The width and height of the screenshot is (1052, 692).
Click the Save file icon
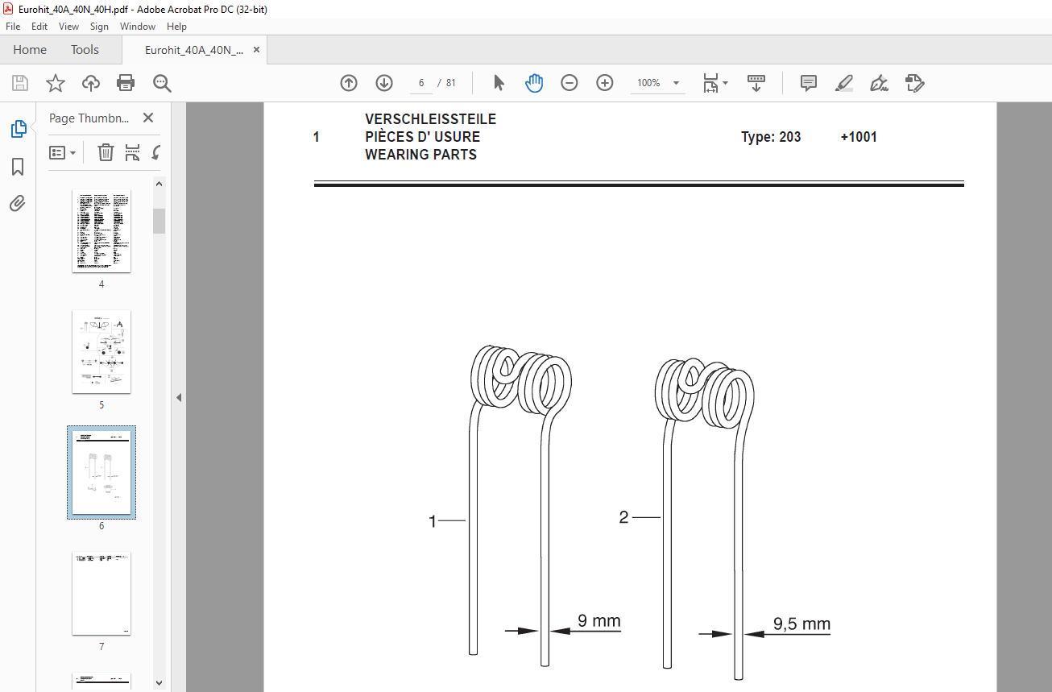(x=20, y=83)
